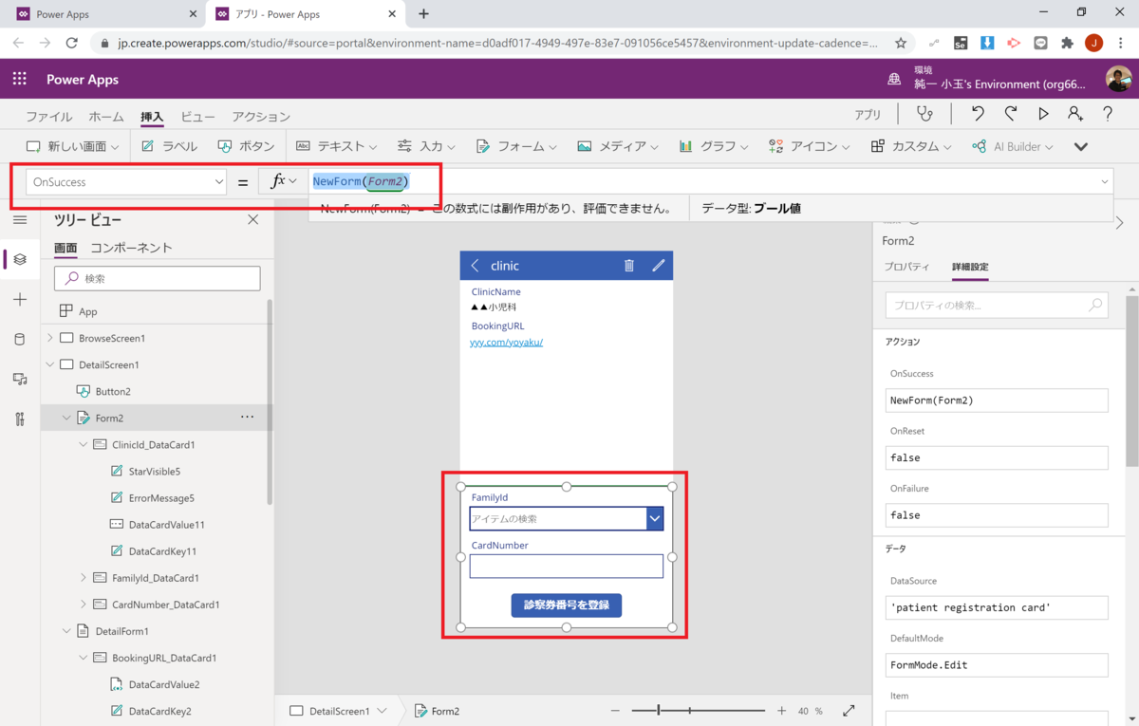This screenshot has height=726, width=1139.
Task: Switch to コンポーネント tab in tree view
Action: tap(131, 248)
